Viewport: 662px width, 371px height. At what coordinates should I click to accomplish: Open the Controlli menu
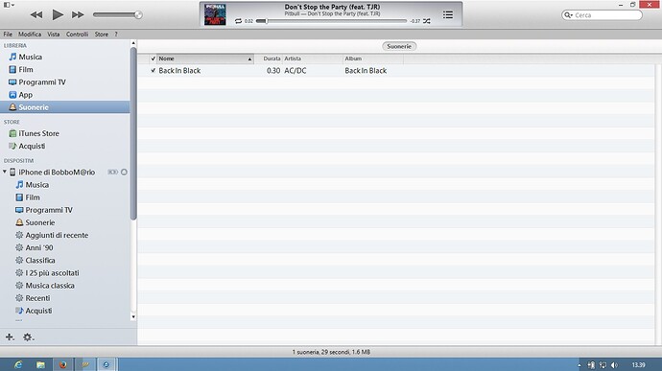tap(77, 35)
